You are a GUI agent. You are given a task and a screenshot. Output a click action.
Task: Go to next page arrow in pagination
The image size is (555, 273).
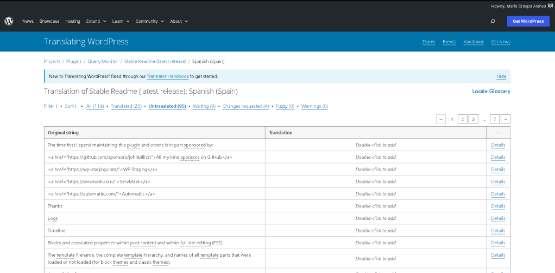click(x=506, y=119)
